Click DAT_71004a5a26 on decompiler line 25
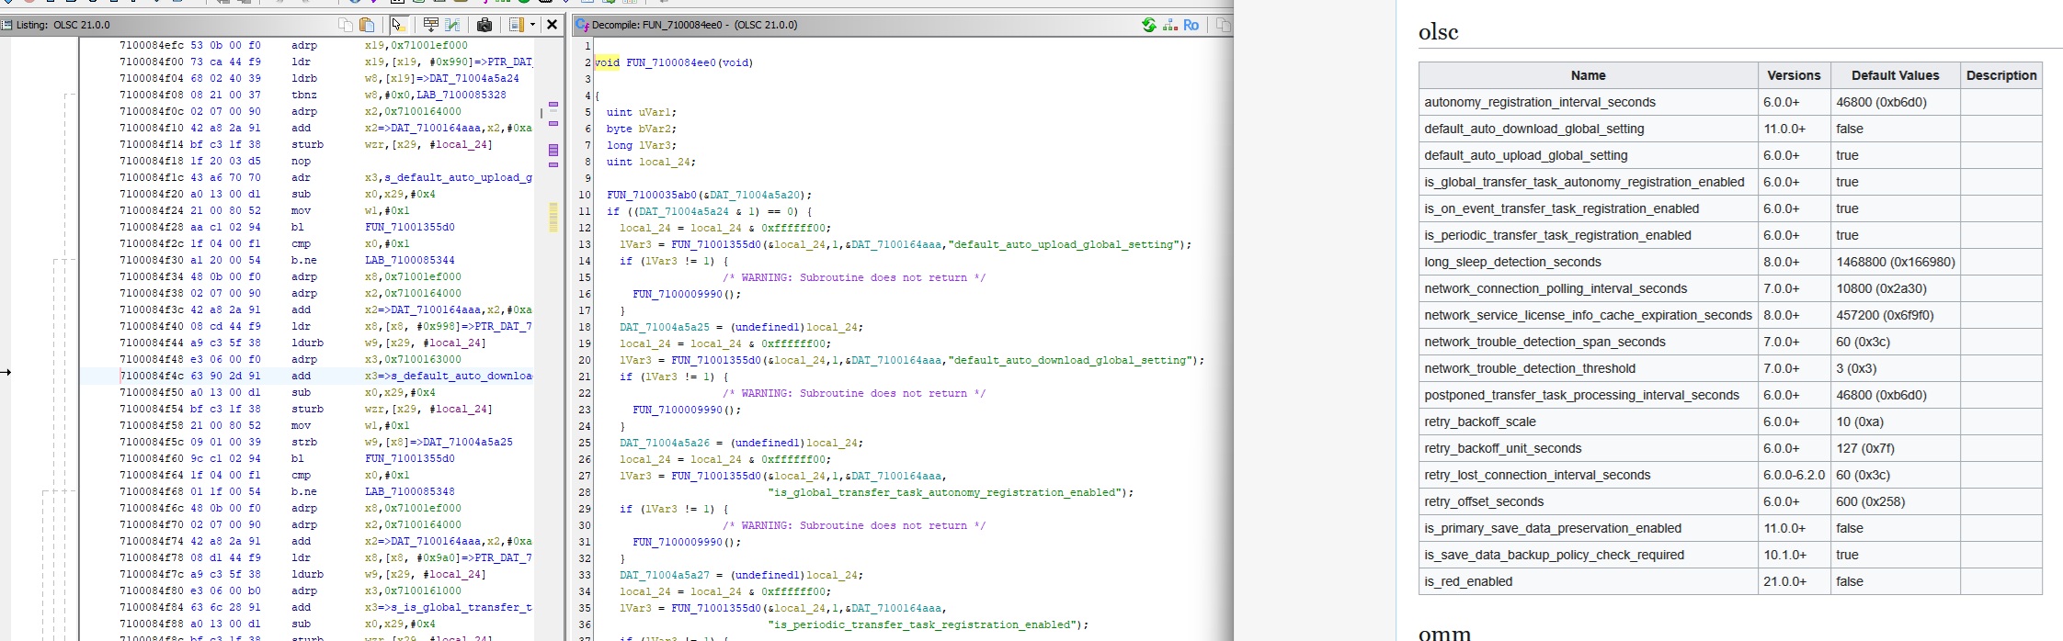This screenshot has height=641, width=2063. pyautogui.click(x=665, y=443)
